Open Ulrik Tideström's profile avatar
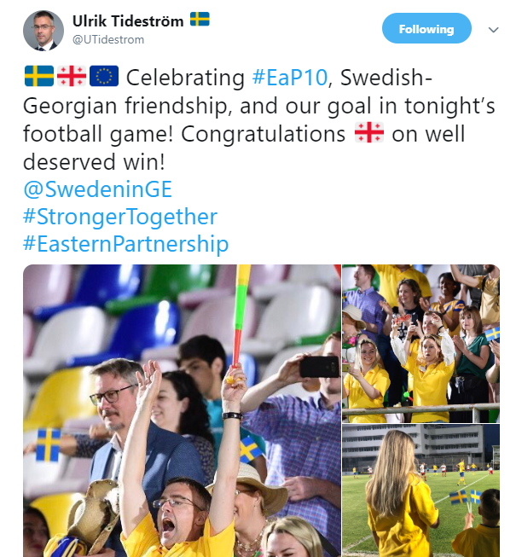Screen dimensions: 522x557 click(43, 30)
